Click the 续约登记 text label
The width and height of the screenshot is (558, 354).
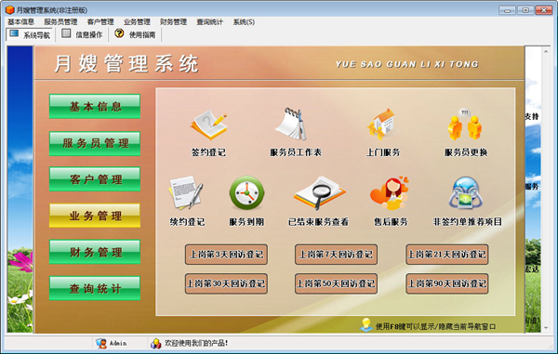[187, 222]
